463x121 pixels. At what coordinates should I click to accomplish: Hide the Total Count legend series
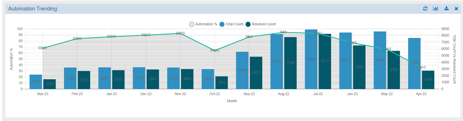234,24
